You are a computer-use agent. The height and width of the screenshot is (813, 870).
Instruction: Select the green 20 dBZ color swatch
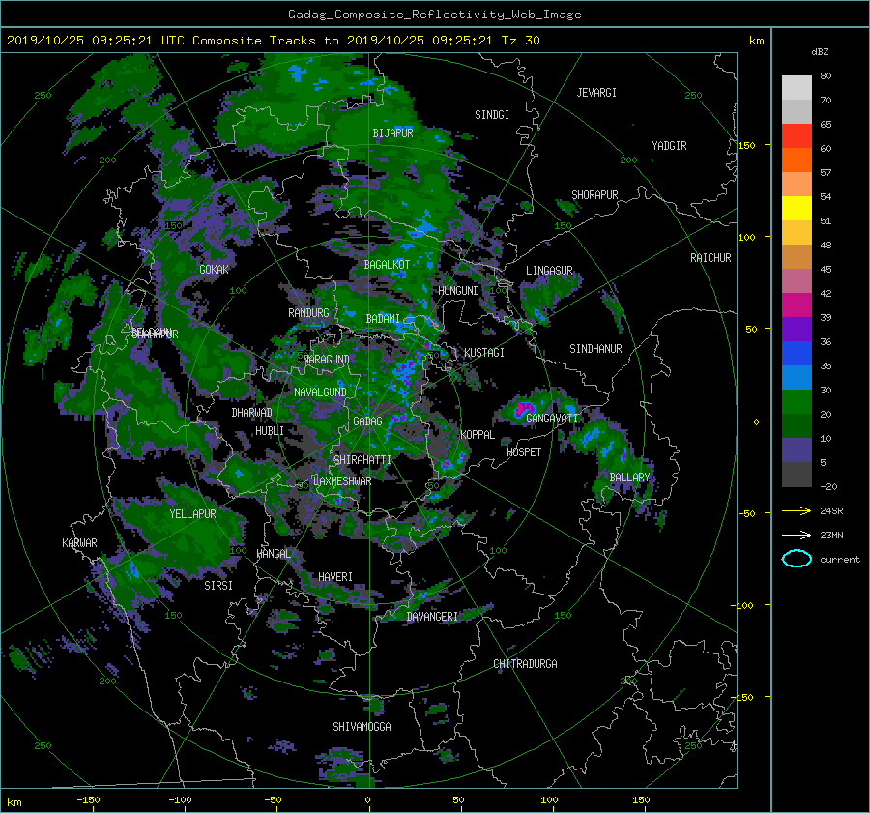[x=797, y=402]
